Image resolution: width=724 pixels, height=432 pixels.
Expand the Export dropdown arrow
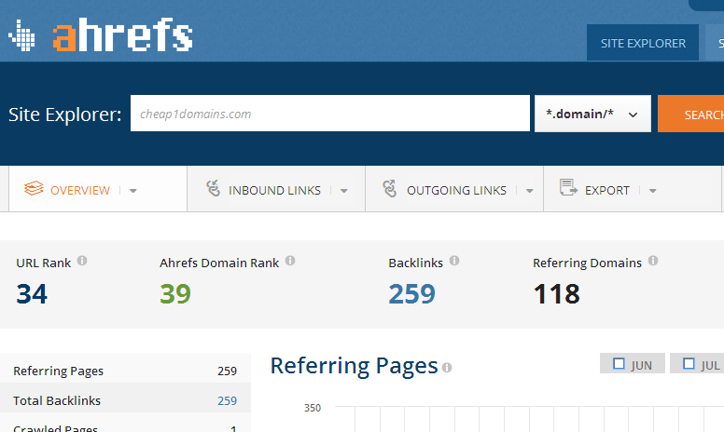coord(652,191)
